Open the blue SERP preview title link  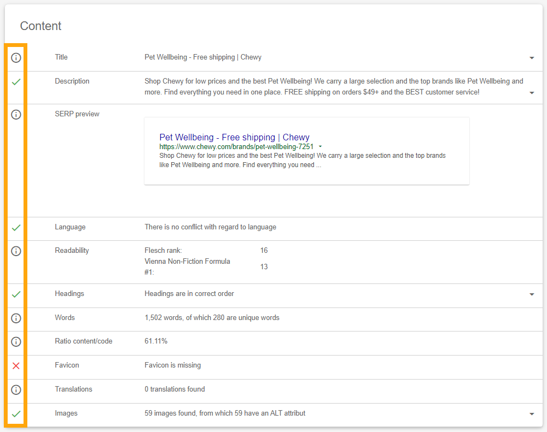pyautogui.click(x=235, y=137)
